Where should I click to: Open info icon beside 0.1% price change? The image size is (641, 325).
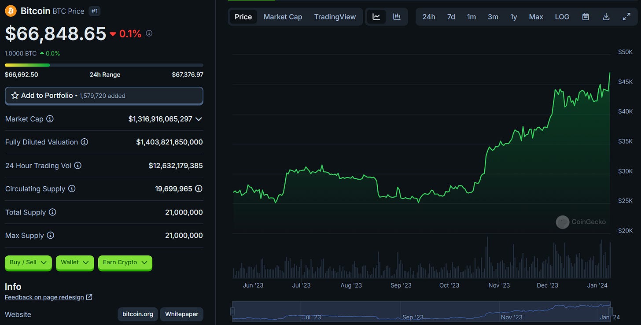click(149, 33)
